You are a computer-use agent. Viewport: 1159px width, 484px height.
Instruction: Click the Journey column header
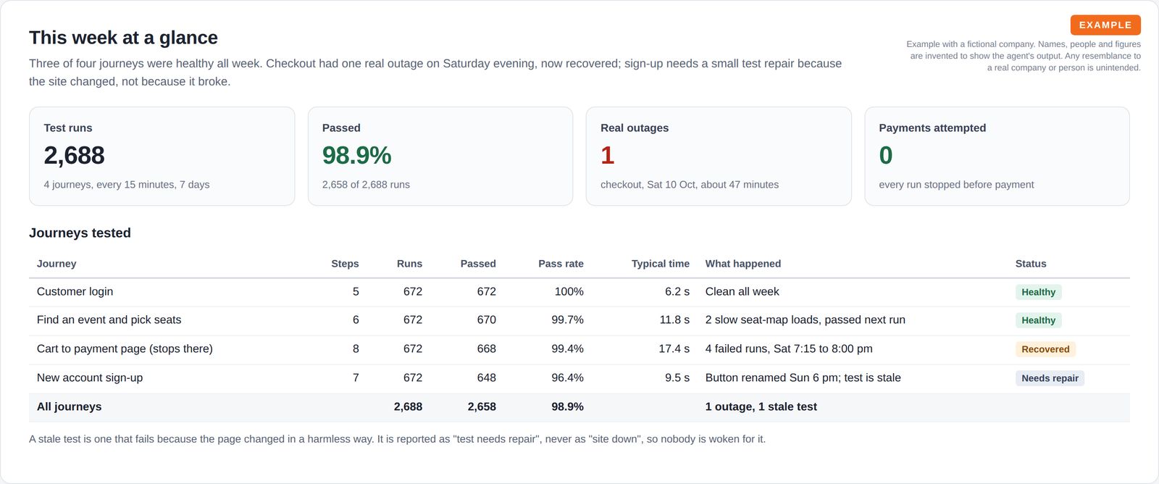pyautogui.click(x=57, y=264)
